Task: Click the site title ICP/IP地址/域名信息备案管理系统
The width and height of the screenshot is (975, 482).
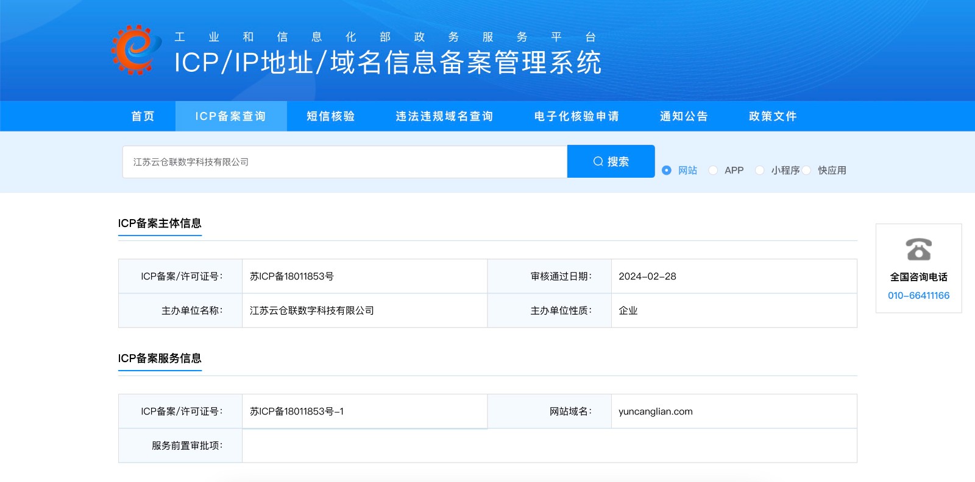Action: coord(388,63)
